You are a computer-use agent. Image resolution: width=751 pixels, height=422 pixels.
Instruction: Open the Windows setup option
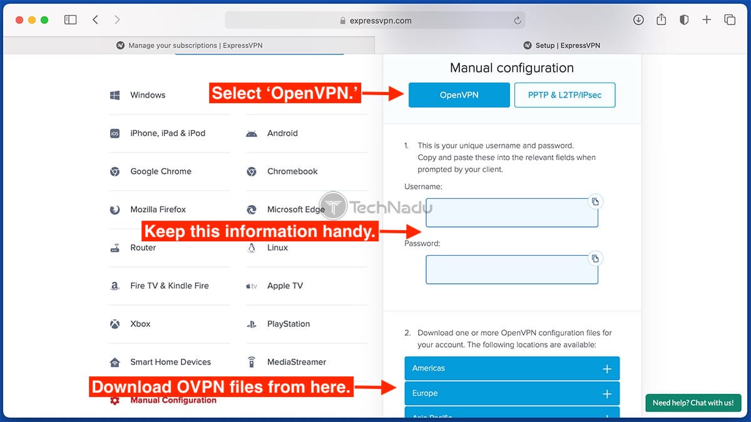click(x=148, y=95)
